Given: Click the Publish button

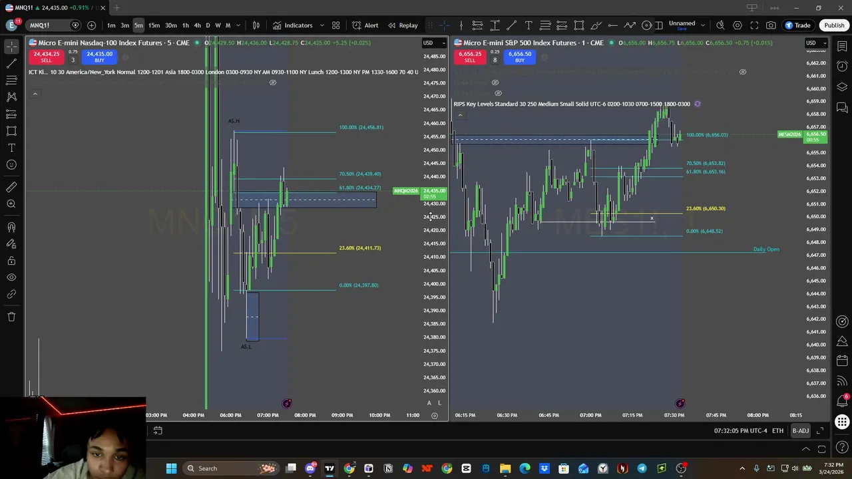Looking at the screenshot, I should click(x=834, y=25).
